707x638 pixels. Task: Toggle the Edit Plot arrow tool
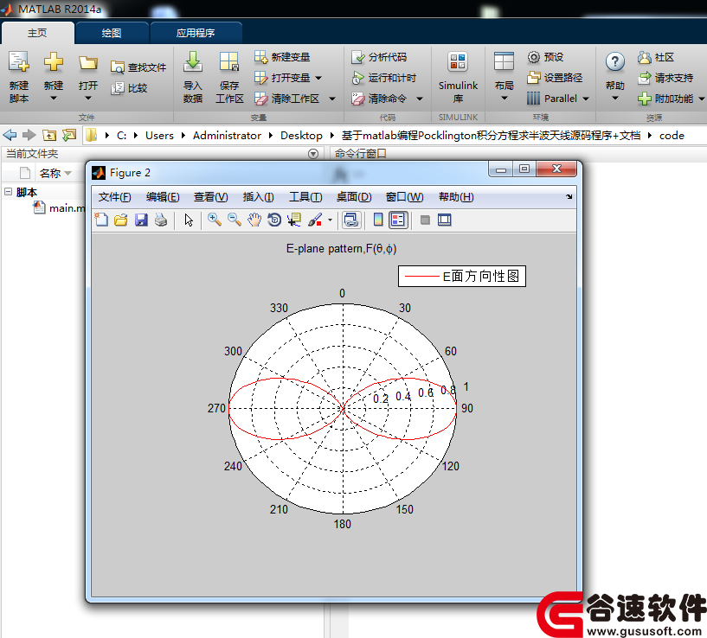tap(189, 220)
